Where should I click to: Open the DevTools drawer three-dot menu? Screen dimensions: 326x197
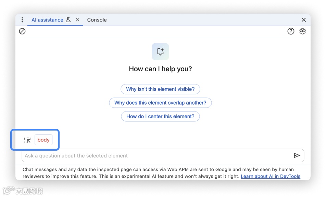(x=22, y=20)
